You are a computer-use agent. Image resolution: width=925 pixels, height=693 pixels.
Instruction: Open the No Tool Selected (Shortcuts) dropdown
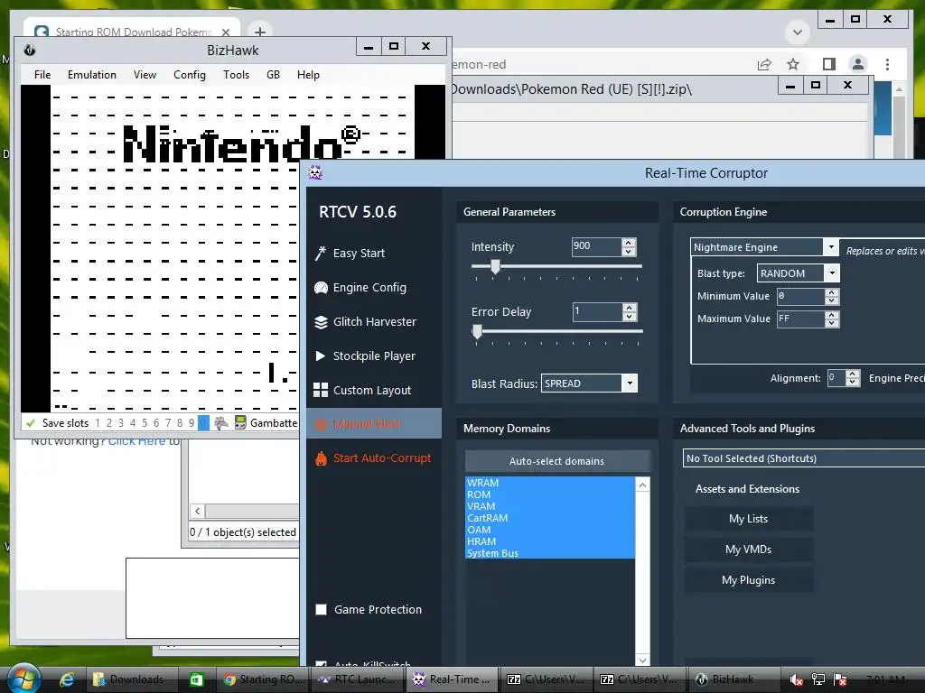(803, 457)
